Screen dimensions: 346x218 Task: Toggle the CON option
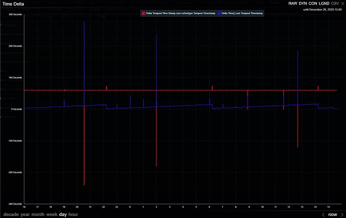click(x=313, y=4)
